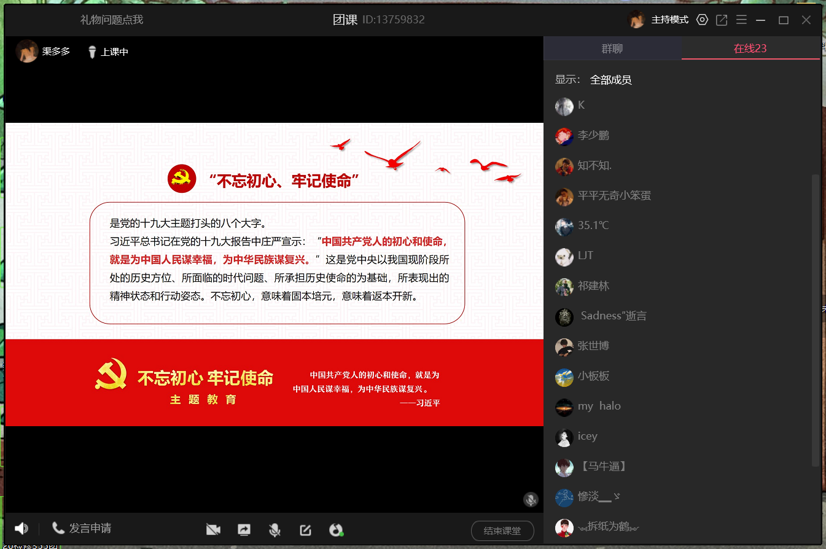
Task: Open the 主持模式 mode selector
Action: [670, 20]
